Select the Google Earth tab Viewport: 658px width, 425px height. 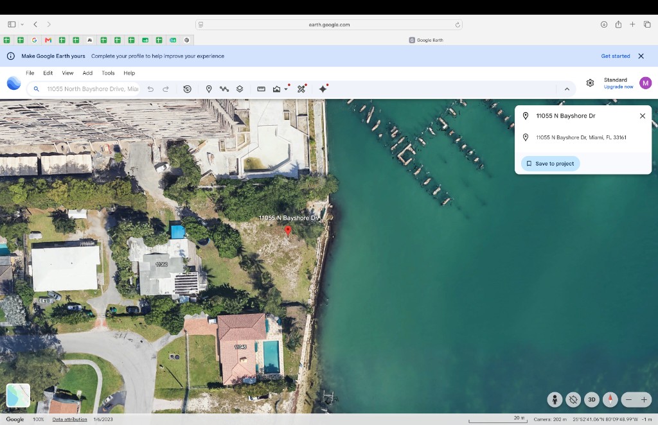pos(425,40)
